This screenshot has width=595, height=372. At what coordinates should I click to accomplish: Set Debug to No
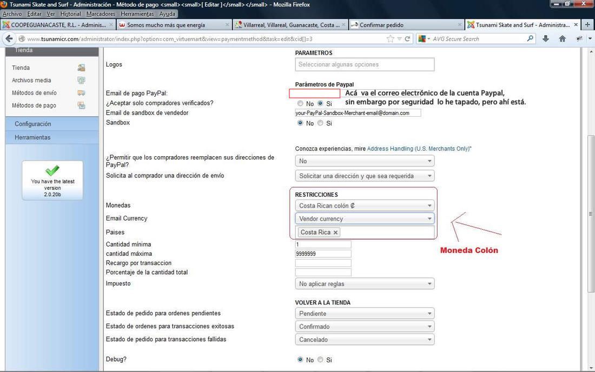300,360
